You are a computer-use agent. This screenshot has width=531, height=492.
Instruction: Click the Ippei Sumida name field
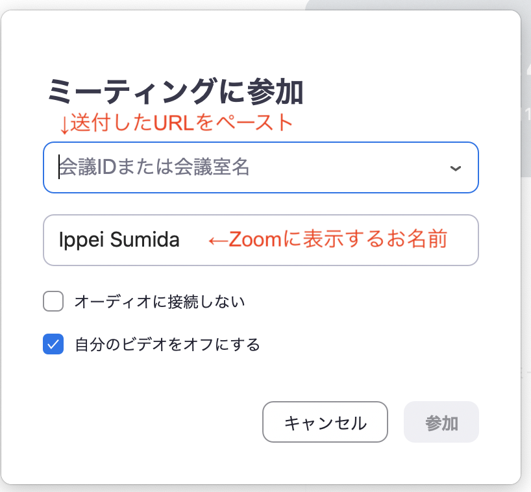(x=261, y=240)
